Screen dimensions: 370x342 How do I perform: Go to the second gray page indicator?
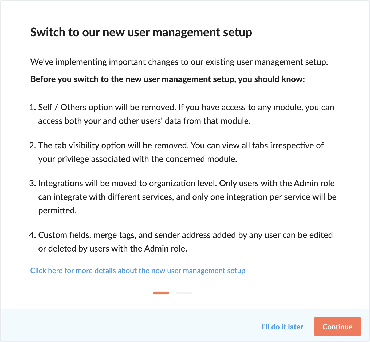[x=184, y=293]
